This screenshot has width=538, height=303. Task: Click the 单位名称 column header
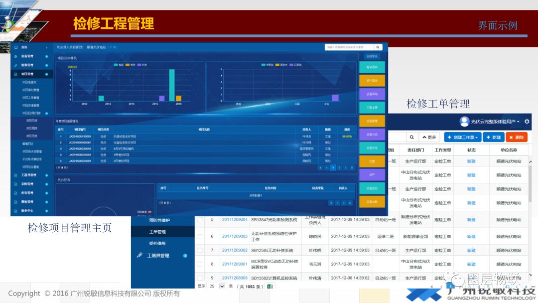[x=509, y=150]
